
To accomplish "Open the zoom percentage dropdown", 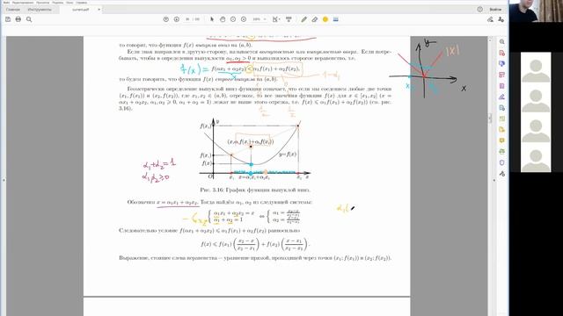I will coord(260,19).
